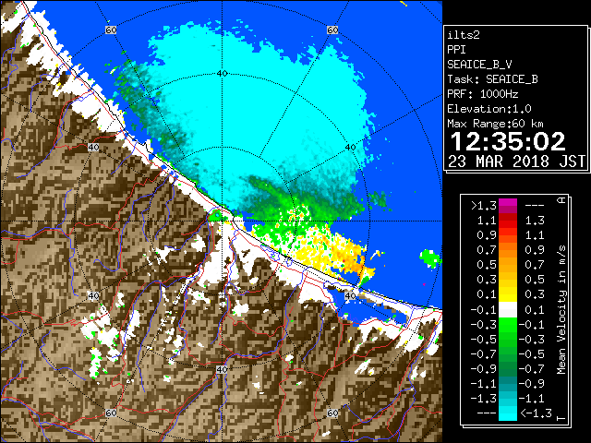The height and width of the screenshot is (443, 591).
Task: Click the radar site at ring center
Action: pyautogui.click(x=222, y=221)
